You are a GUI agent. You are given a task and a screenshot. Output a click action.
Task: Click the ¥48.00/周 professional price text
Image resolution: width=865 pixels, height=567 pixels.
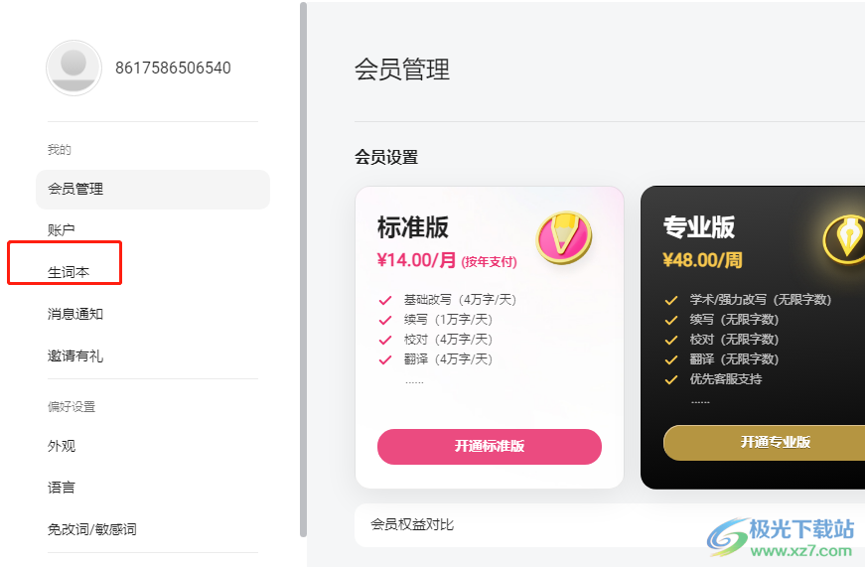[702, 260]
